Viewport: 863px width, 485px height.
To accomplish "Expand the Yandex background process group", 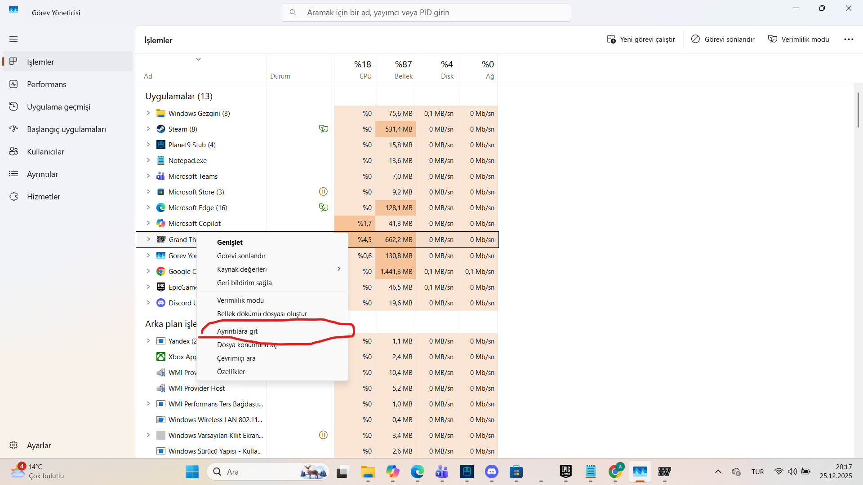I will pyautogui.click(x=148, y=341).
